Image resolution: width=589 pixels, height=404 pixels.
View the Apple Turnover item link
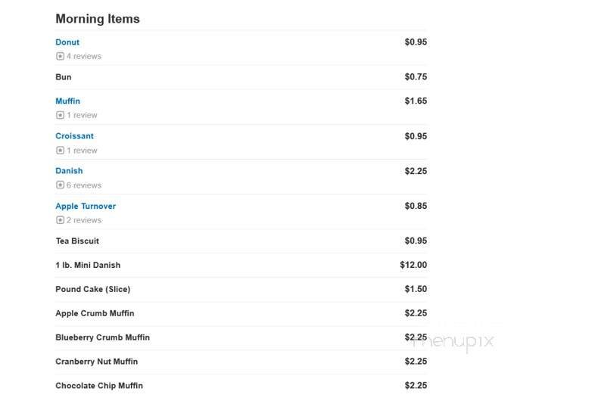point(86,206)
